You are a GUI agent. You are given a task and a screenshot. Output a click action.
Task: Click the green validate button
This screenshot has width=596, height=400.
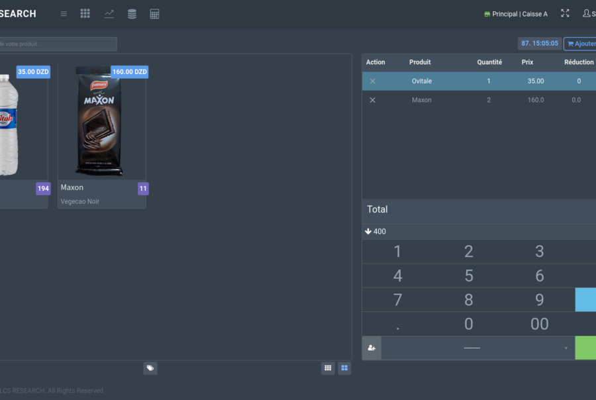click(x=585, y=348)
